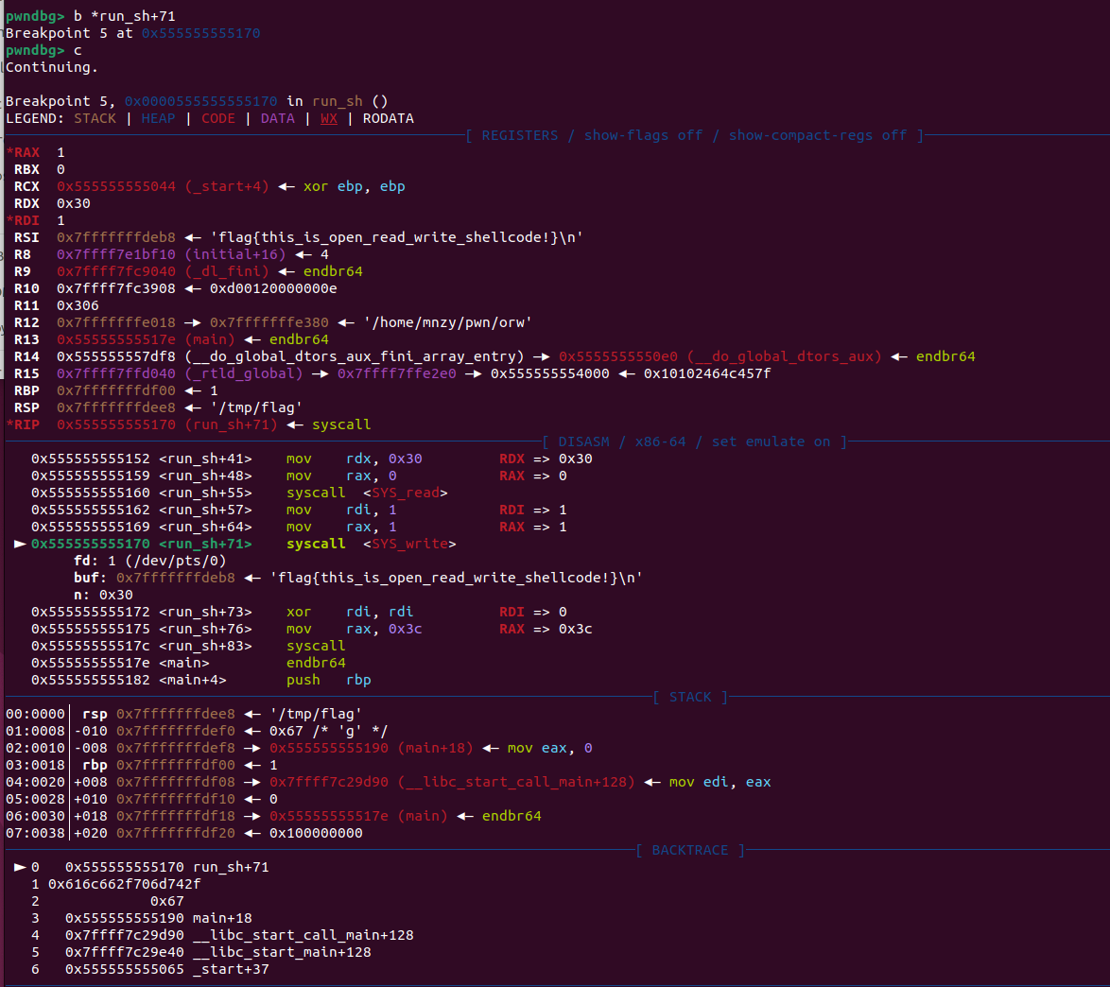Viewport: 1110px width, 987px height.
Task: Click disassembly line run_sh+73 xor
Action: click(299, 611)
